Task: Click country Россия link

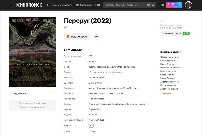Action: [x=92, y=62]
